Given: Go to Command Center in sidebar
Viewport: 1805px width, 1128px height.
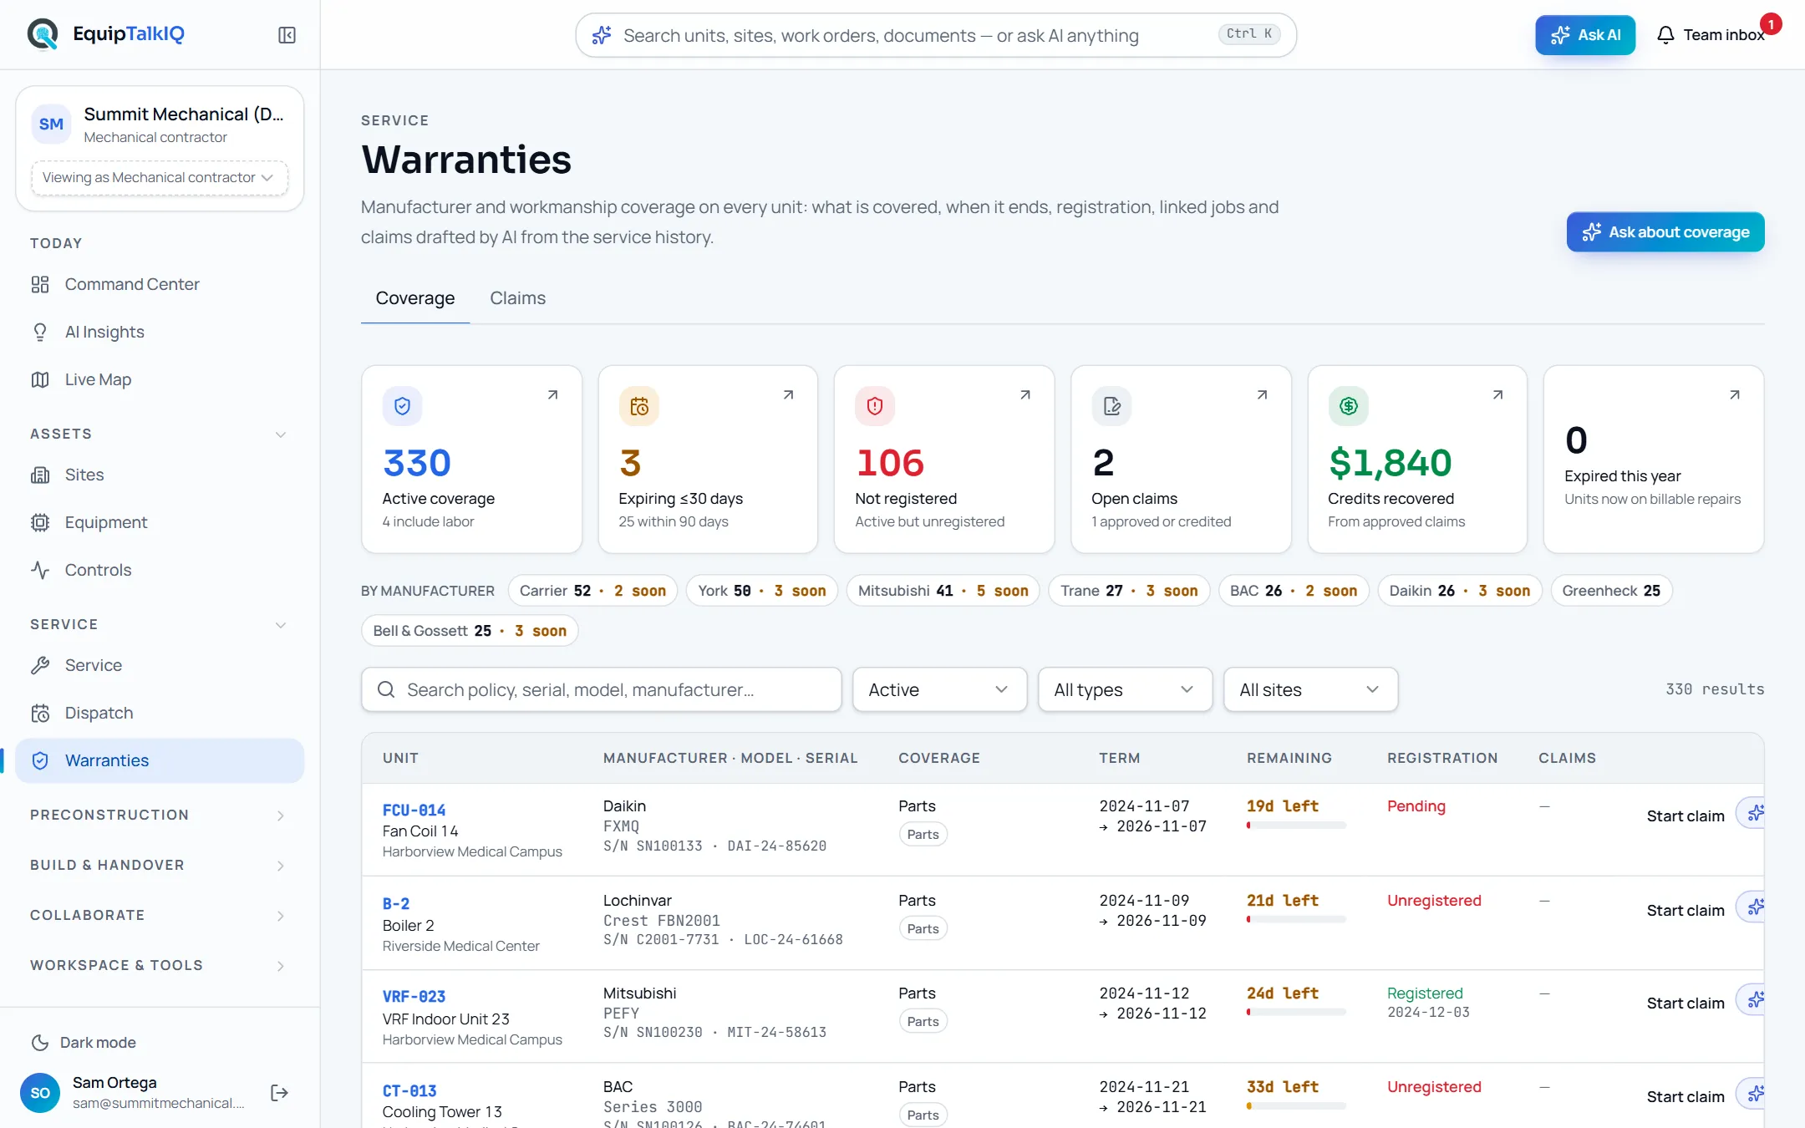Looking at the screenshot, I should click(159, 284).
